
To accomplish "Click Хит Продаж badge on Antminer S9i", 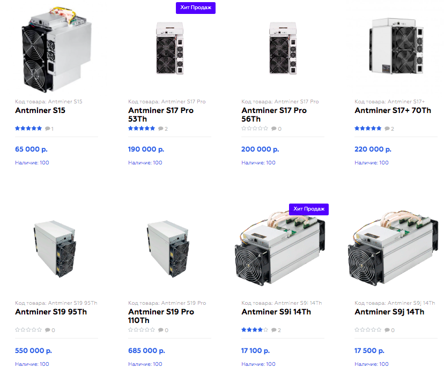I will [309, 209].
